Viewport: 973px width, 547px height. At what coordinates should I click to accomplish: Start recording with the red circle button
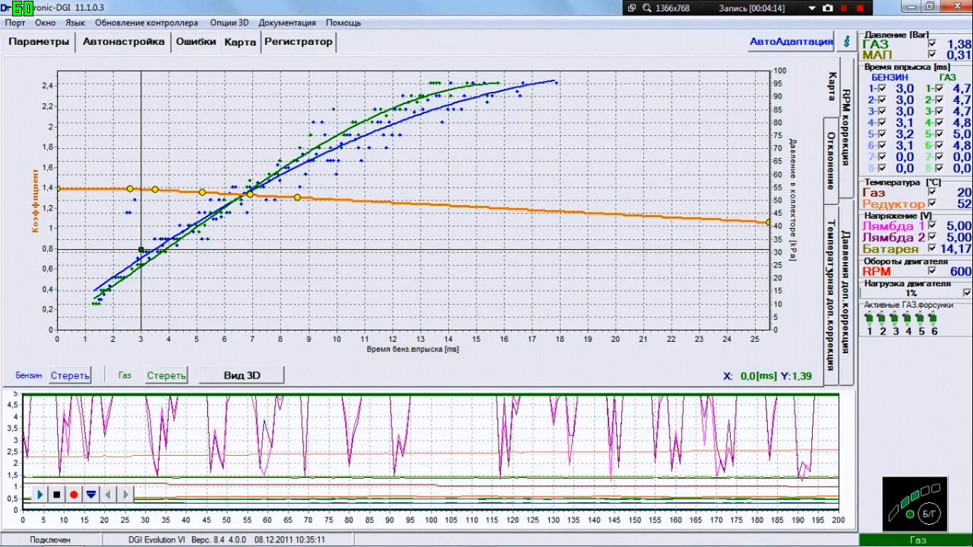pos(73,494)
